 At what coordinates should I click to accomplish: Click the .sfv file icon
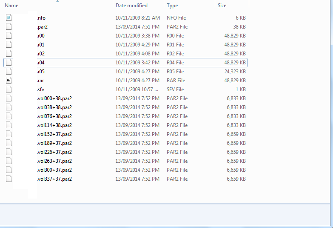(9, 89)
